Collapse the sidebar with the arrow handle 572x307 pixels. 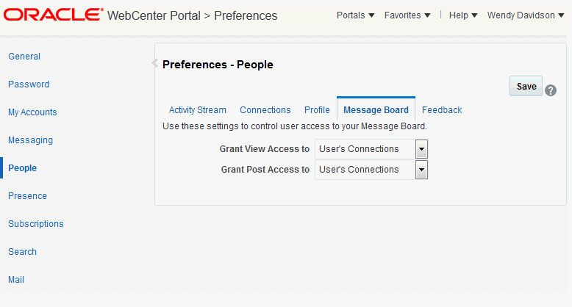coord(154,64)
